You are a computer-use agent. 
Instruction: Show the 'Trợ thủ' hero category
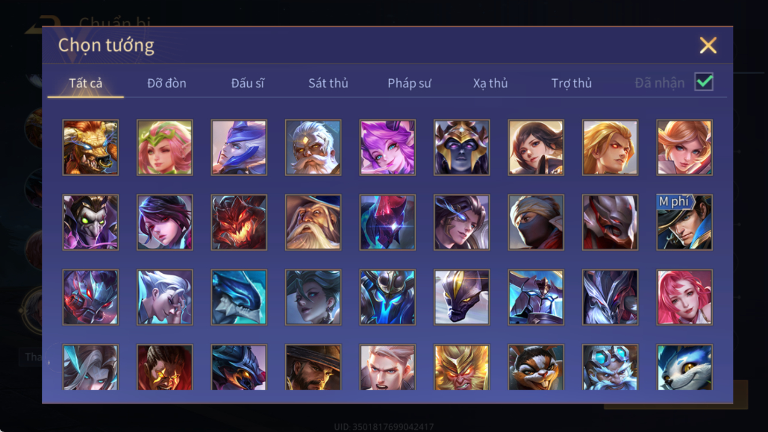571,83
